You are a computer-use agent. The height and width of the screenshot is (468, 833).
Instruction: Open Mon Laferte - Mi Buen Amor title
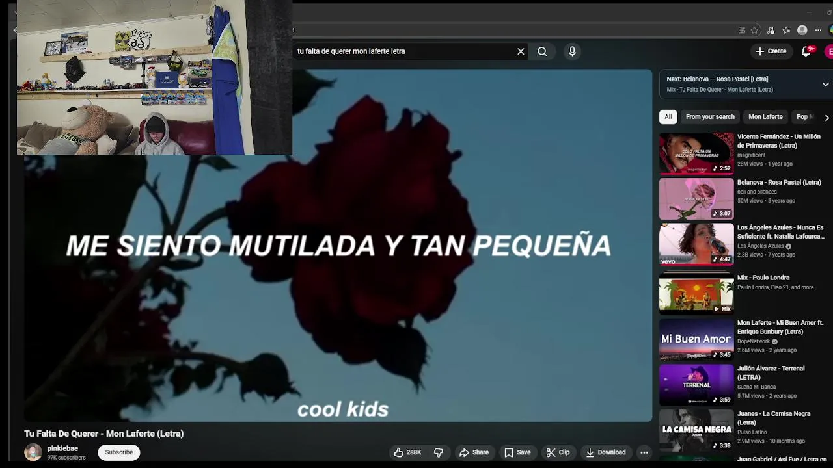780,327
